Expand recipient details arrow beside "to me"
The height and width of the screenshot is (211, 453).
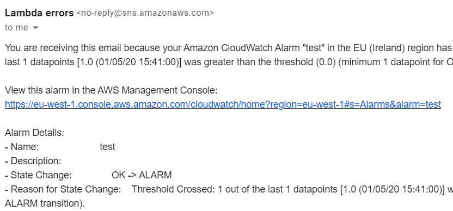[35, 28]
